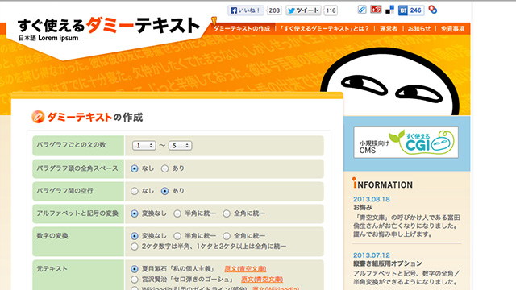Click the tweet count 116
This screenshot has width=516, height=290.
(x=331, y=10)
